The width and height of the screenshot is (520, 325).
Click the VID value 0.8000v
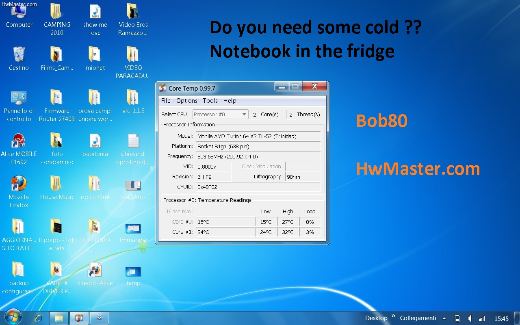(214, 167)
